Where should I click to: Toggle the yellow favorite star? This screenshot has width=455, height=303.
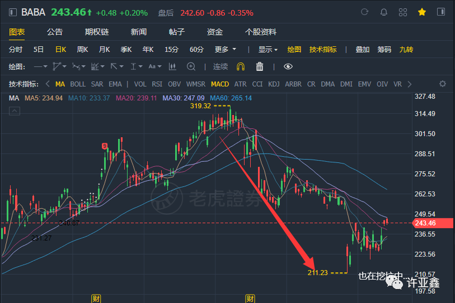point(422,12)
